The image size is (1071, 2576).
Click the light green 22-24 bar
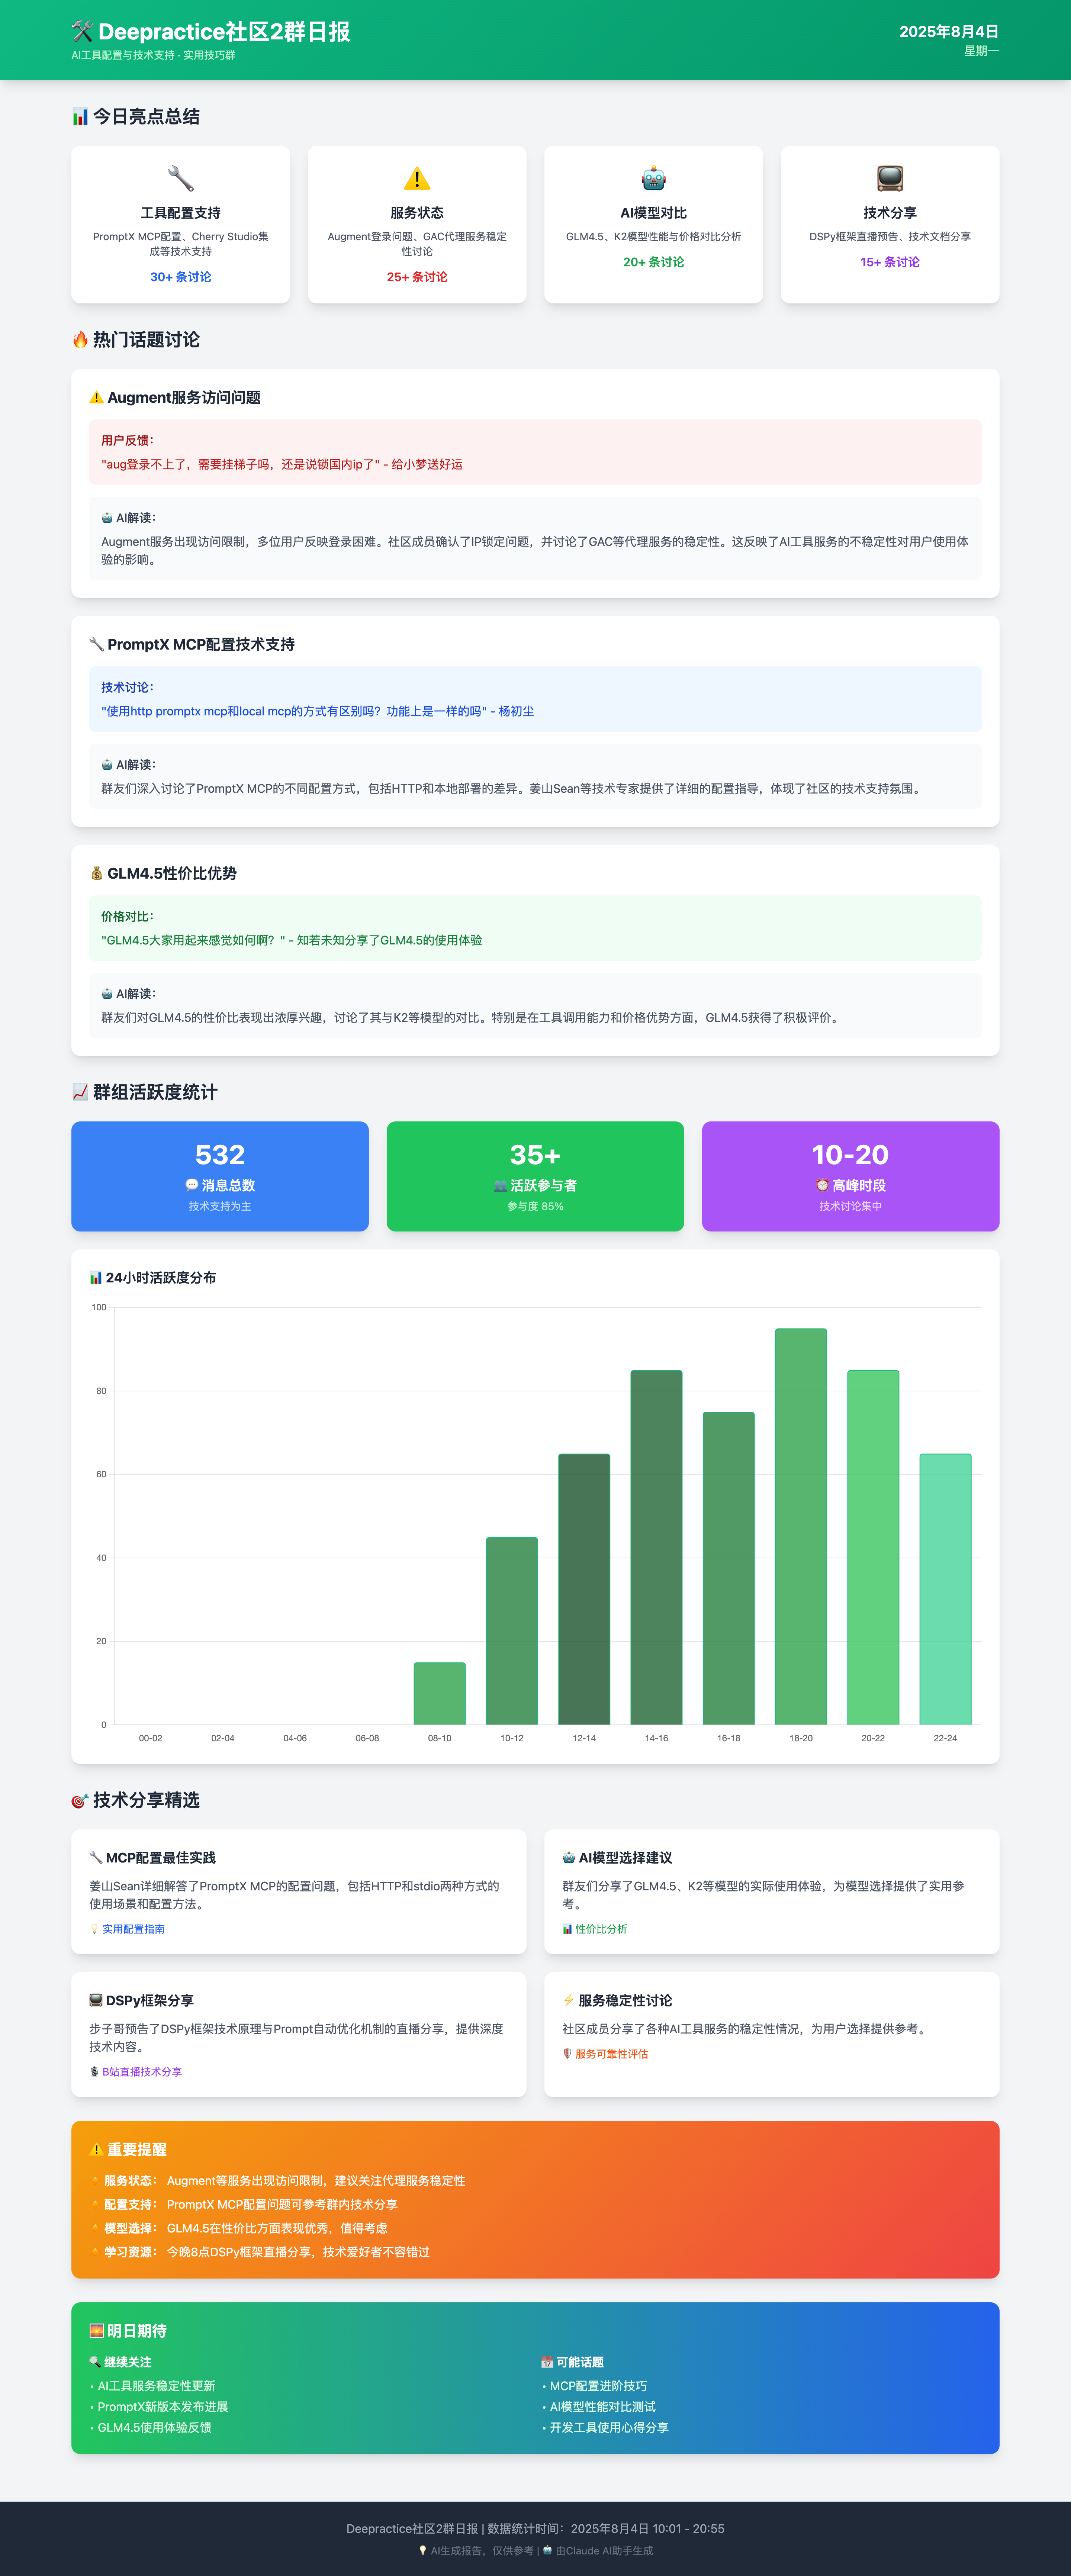945,1589
